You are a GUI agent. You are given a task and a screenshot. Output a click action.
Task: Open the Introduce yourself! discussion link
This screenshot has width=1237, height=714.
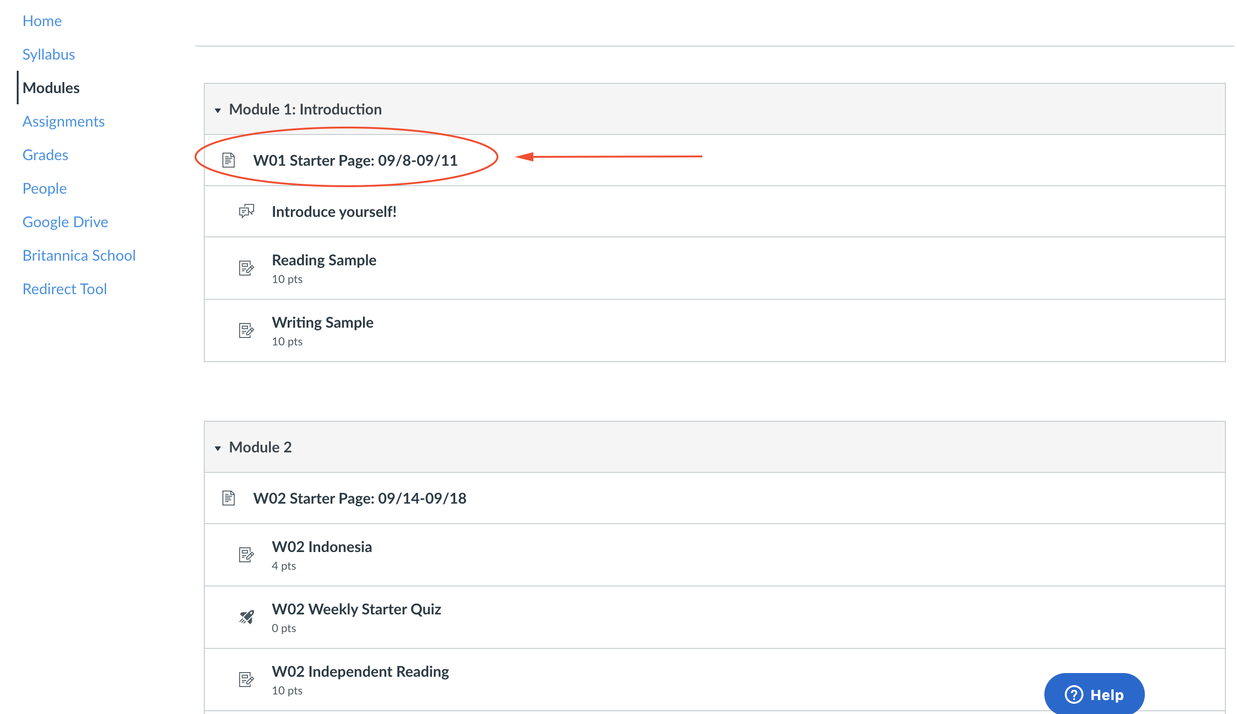click(x=334, y=211)
